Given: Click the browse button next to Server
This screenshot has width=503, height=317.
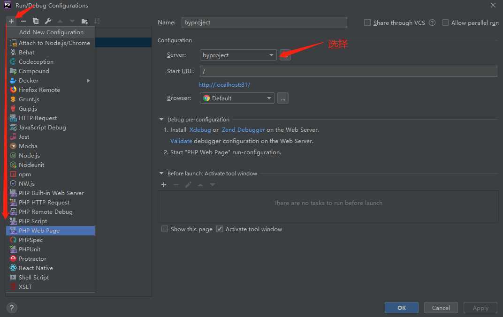Looking at the screenshot, I should [x=285, y=55].
